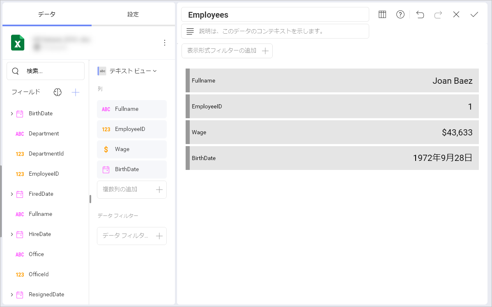Expand the BirthDate field
Image resolution: width=492 pixels, height=307 pixels.
click(x=11, y=114)
